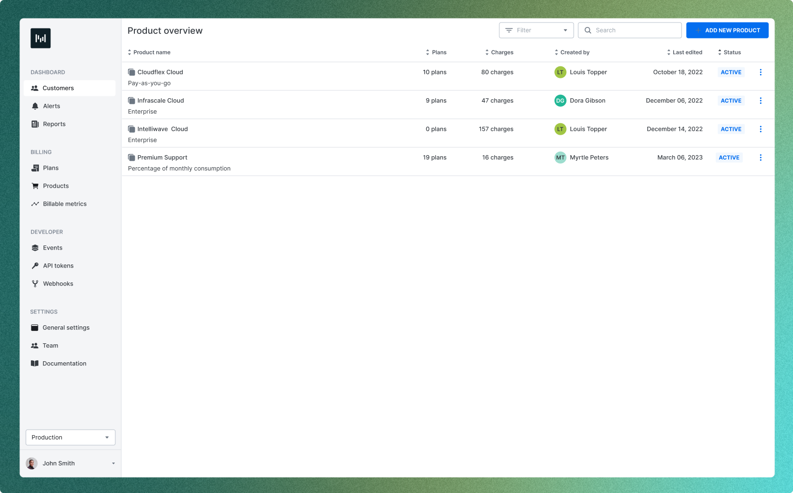Click the '157 charges' cell
The image size is (793, 493).
click(496, 129)
